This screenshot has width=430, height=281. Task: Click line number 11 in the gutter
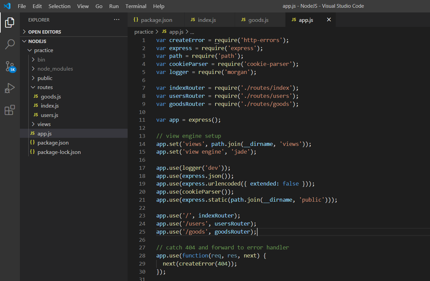tap(142, 120)
